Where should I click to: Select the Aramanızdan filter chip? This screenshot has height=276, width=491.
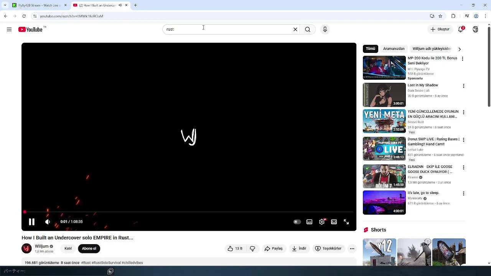tap(394, 49)
